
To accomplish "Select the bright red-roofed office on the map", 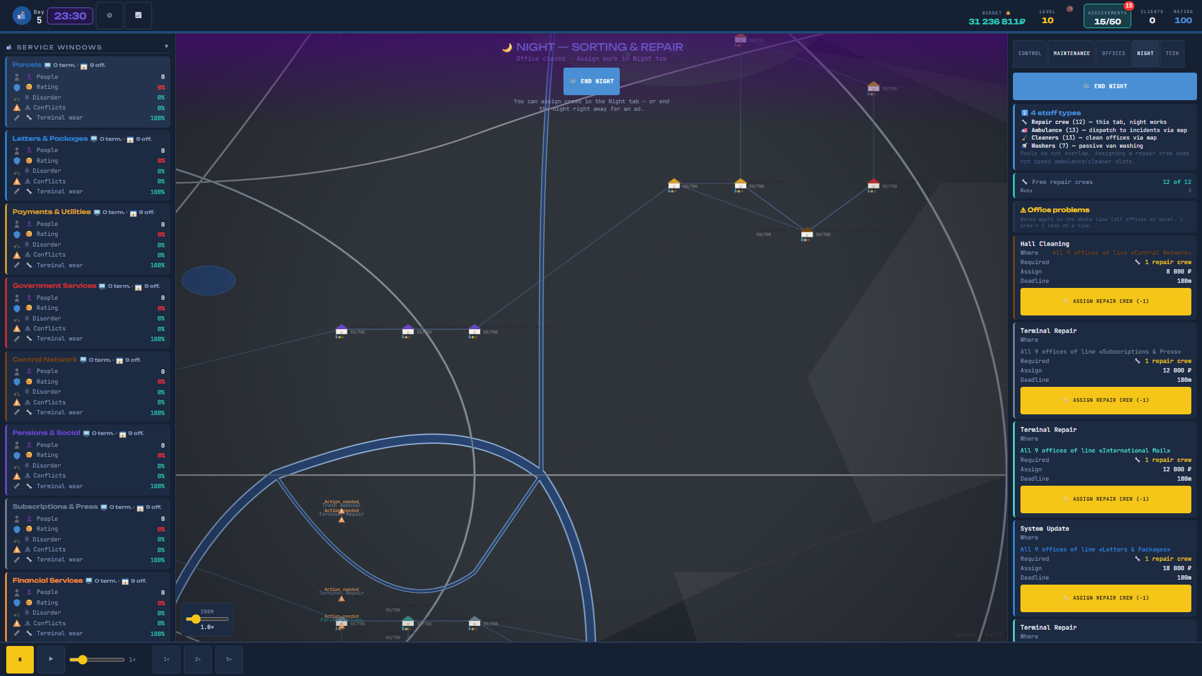I will (873, 185).
